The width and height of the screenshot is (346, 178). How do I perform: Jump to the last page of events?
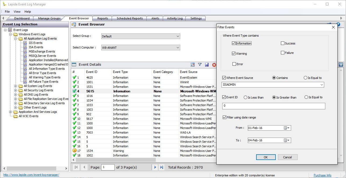[162, 167]
